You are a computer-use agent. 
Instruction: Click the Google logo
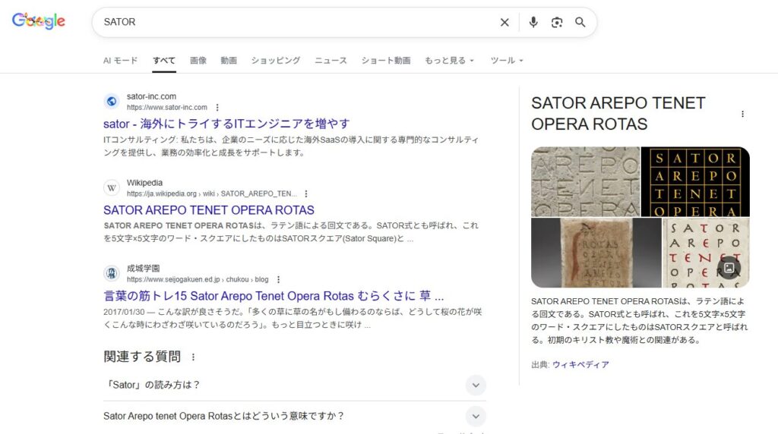(x=39, y=22)
